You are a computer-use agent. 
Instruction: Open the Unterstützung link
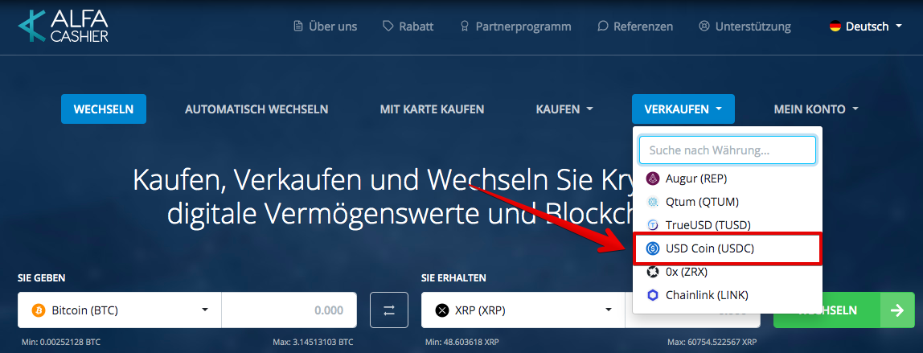click(745, 27)
